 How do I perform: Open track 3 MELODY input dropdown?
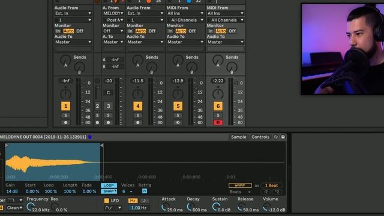[113, 13]
